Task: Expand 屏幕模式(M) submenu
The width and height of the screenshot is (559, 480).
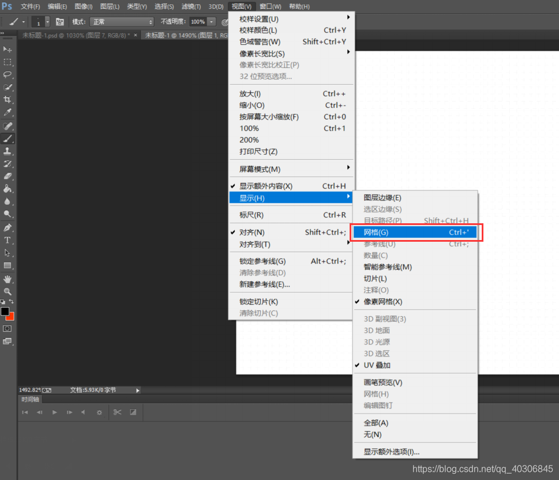Action: pyautogui.click(x=291, y=169)
